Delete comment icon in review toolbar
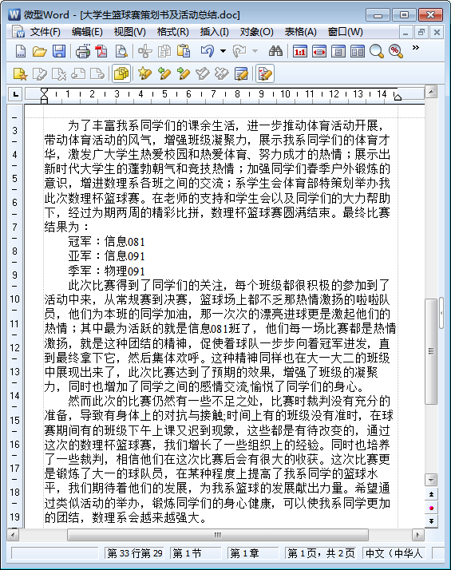451x570 pixels. [58, 73]
